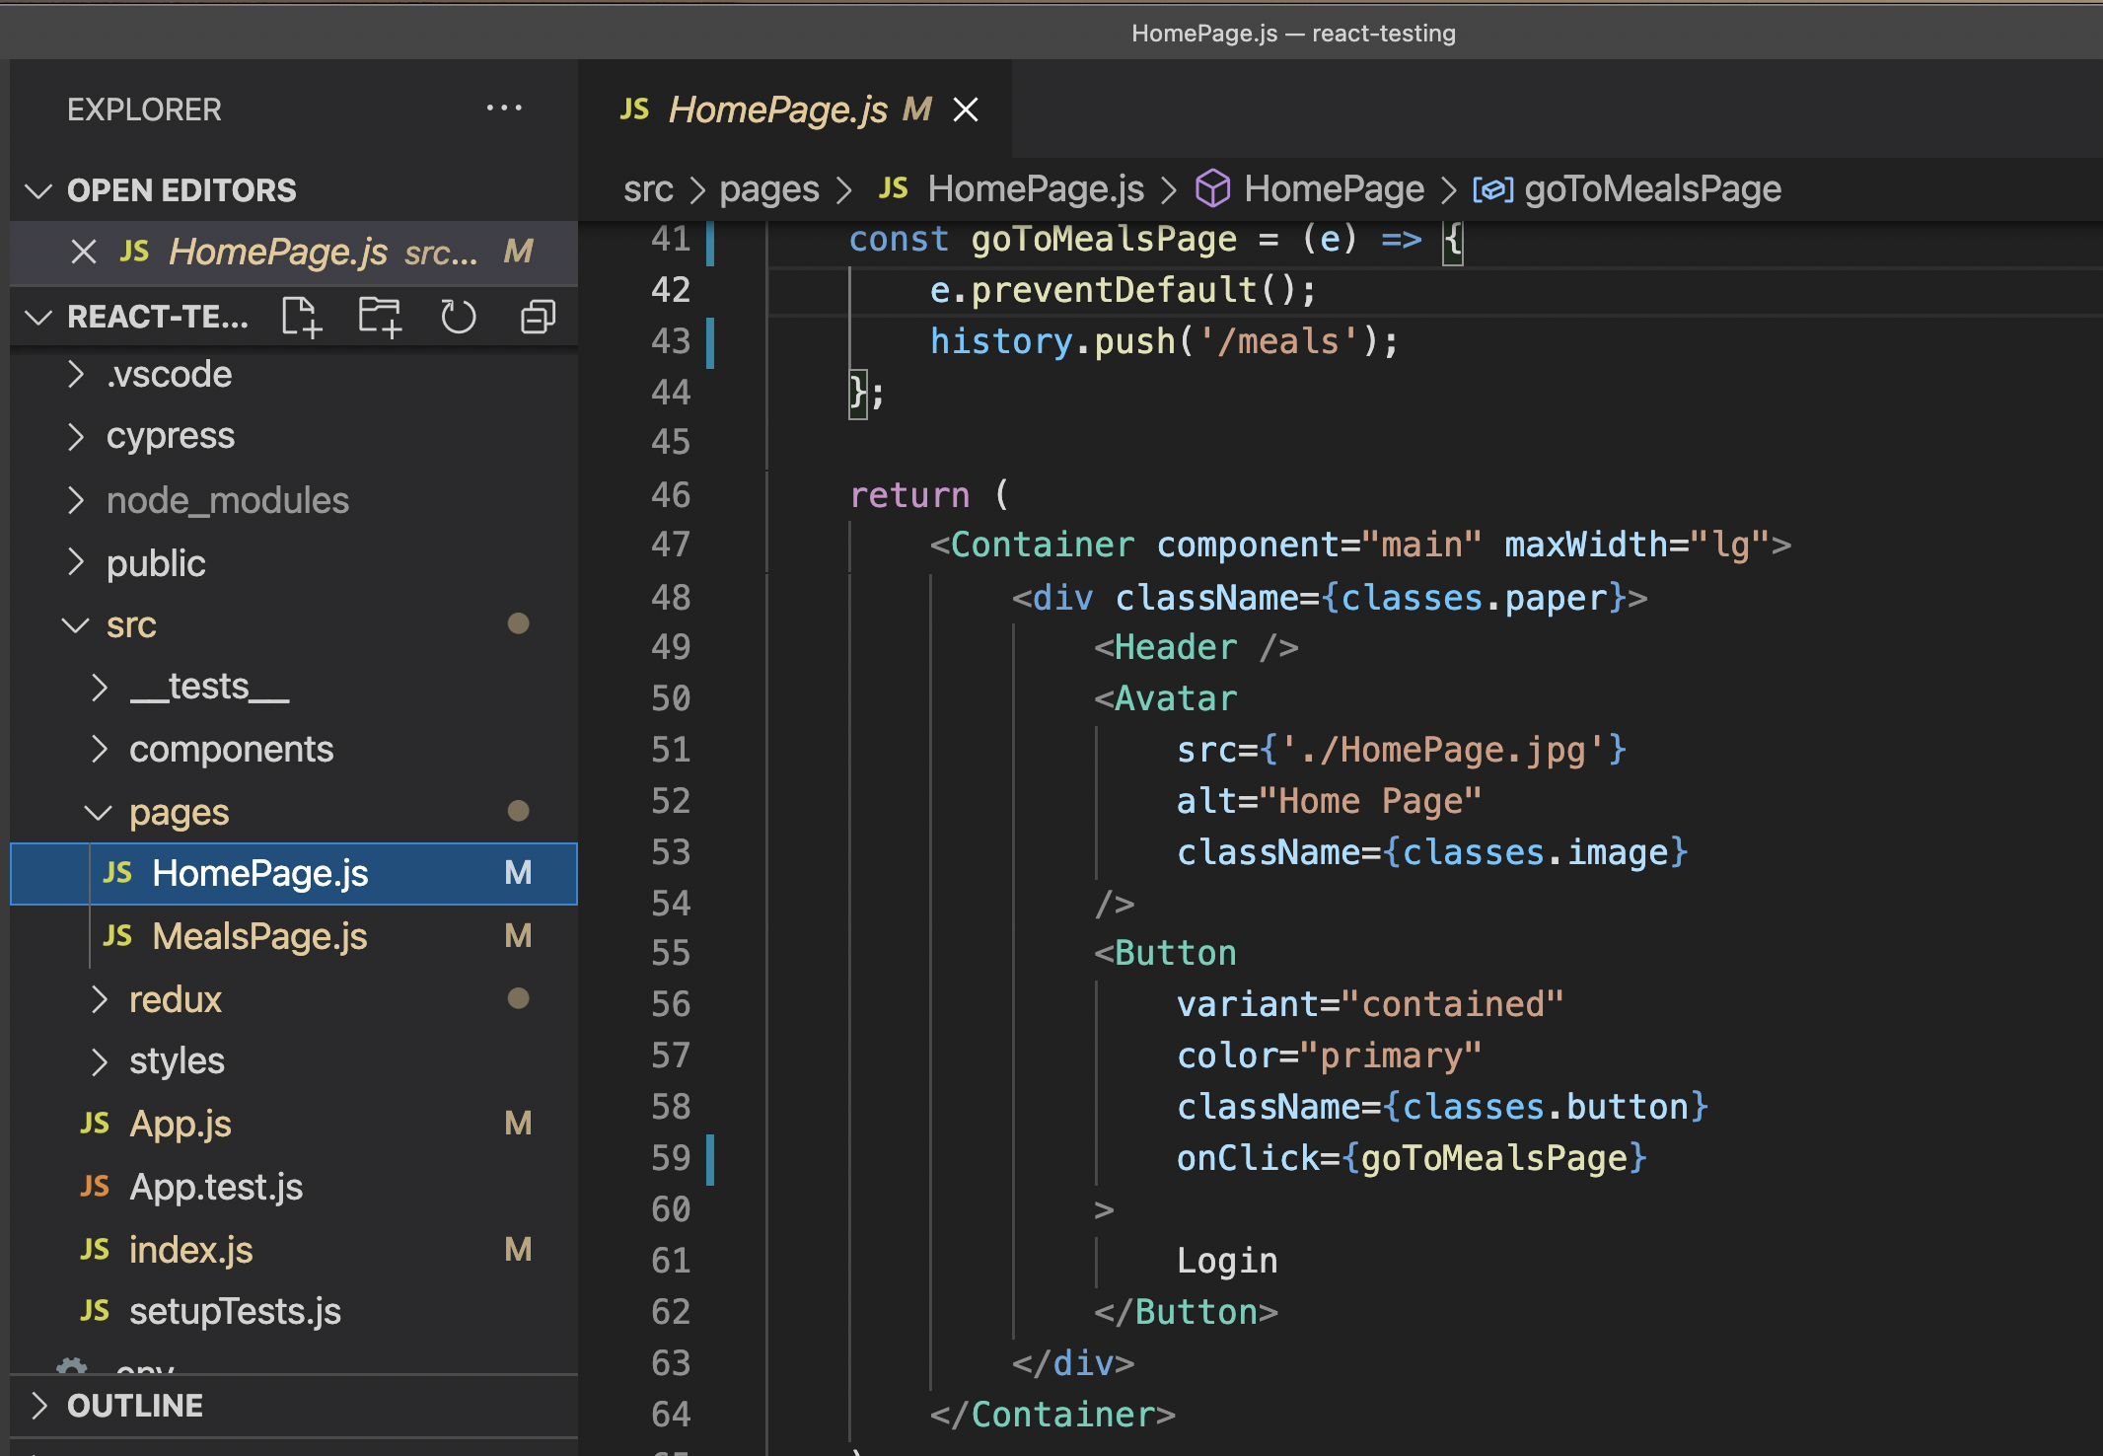Create a new folder in the react-testing project
The width and height of the screenshot is (2103, 1456).
tap(380, 317)
